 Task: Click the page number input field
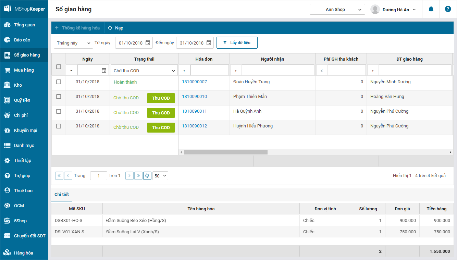click(99, 176)
